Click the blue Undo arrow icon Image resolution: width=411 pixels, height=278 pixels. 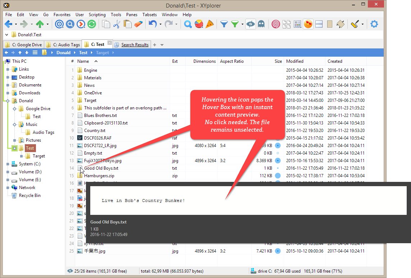[x=152, y=24]
